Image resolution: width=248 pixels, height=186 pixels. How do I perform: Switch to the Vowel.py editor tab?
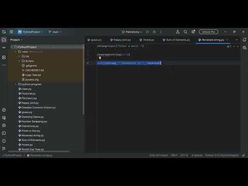(x=147, y=40)
